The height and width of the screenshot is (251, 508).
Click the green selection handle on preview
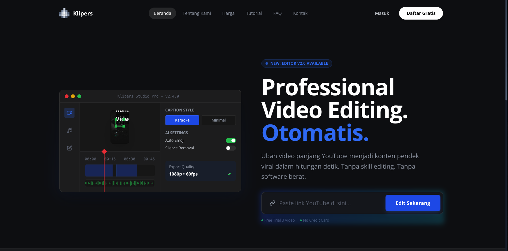tap(116, 126)
